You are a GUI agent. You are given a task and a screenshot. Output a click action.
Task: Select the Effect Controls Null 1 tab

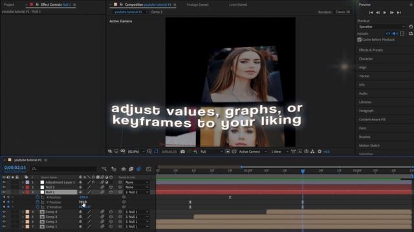click(x=56, y=5)
